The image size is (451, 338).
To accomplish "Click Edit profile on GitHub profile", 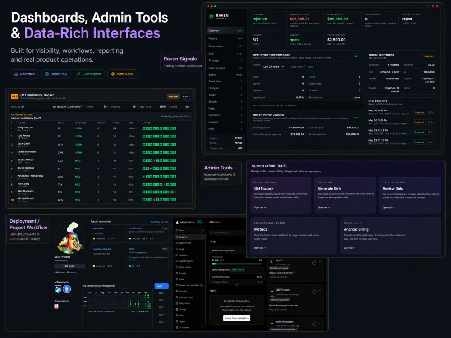I will [x=69, y=266].
